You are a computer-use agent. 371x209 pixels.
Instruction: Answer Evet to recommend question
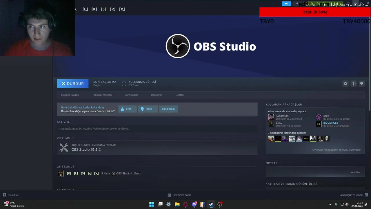click(127, 109)
